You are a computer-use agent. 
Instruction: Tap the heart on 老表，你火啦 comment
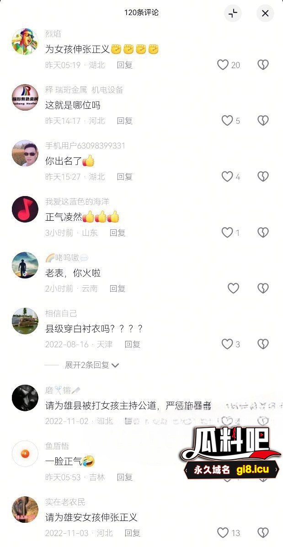tap(234, 288)
